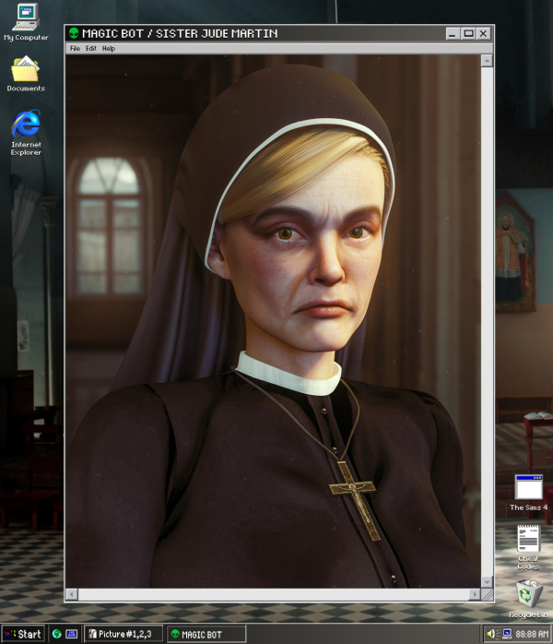Open the Edit menu
Image resolution: width=553 pixels, height=644 pixels.
click(90, 49)
